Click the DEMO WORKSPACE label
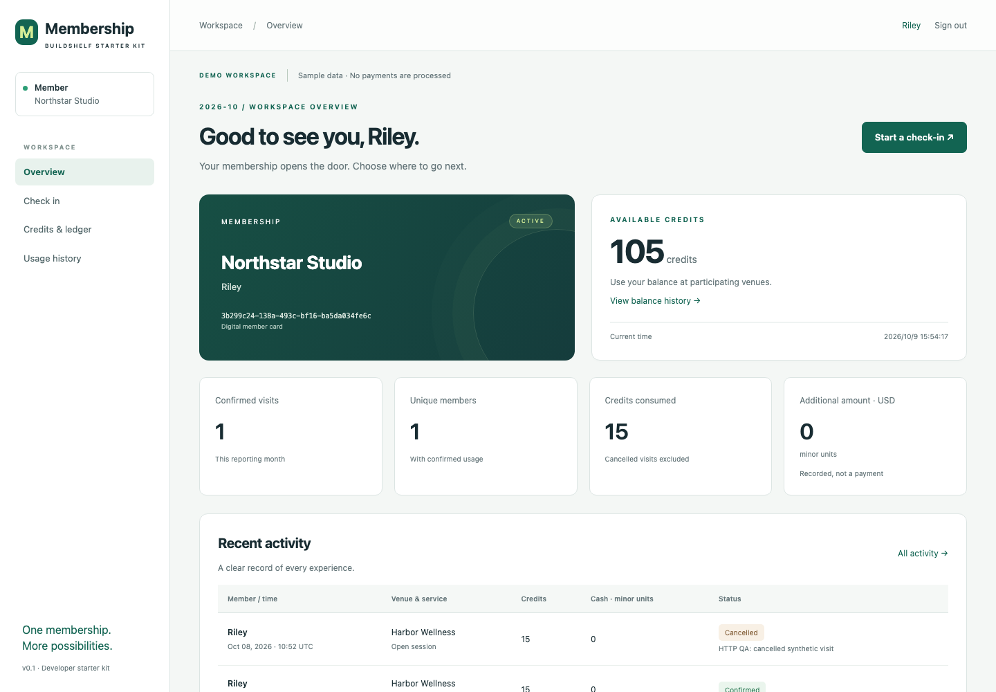996x692 pixels. pos(237,75)
